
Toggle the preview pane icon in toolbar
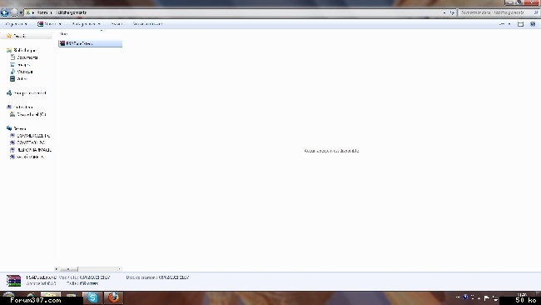[x=520, y=24]
